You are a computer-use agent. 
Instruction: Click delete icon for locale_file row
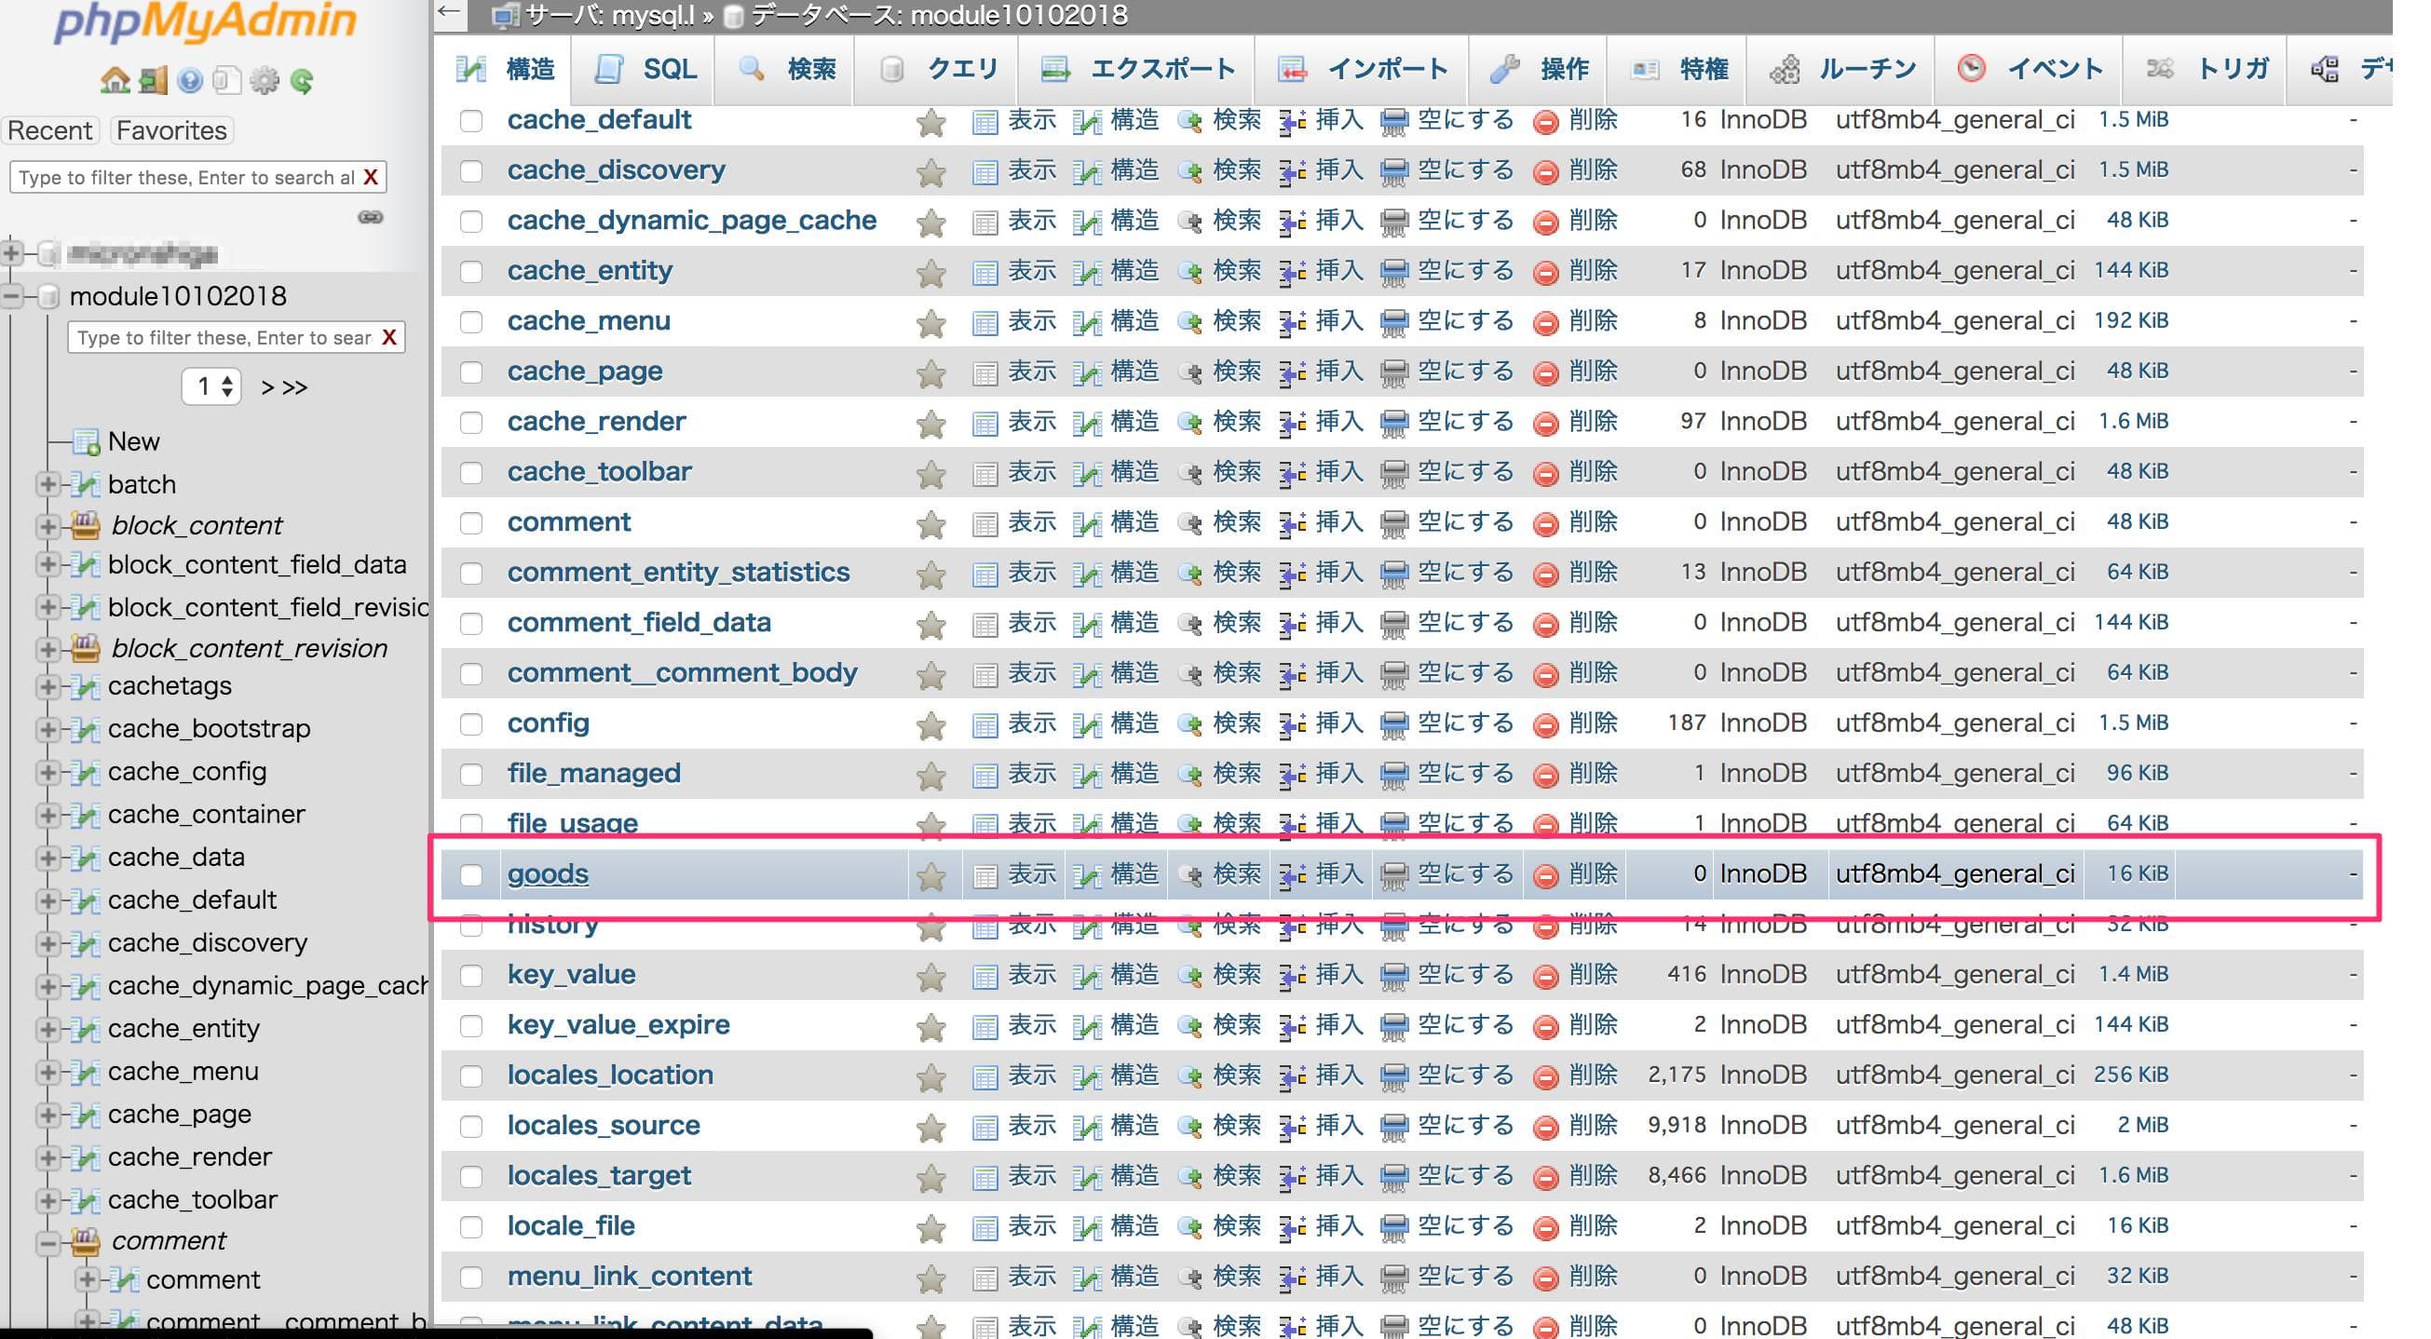pyautogui.click(x=1545, y=1226)
